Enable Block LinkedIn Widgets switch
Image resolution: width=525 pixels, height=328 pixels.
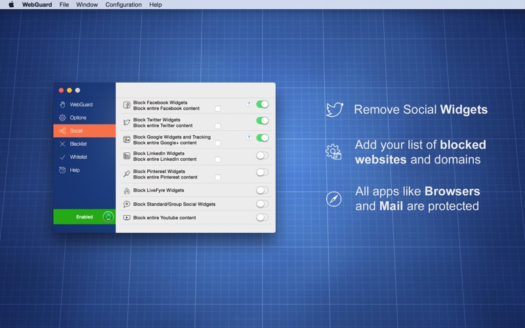point(262,155)
